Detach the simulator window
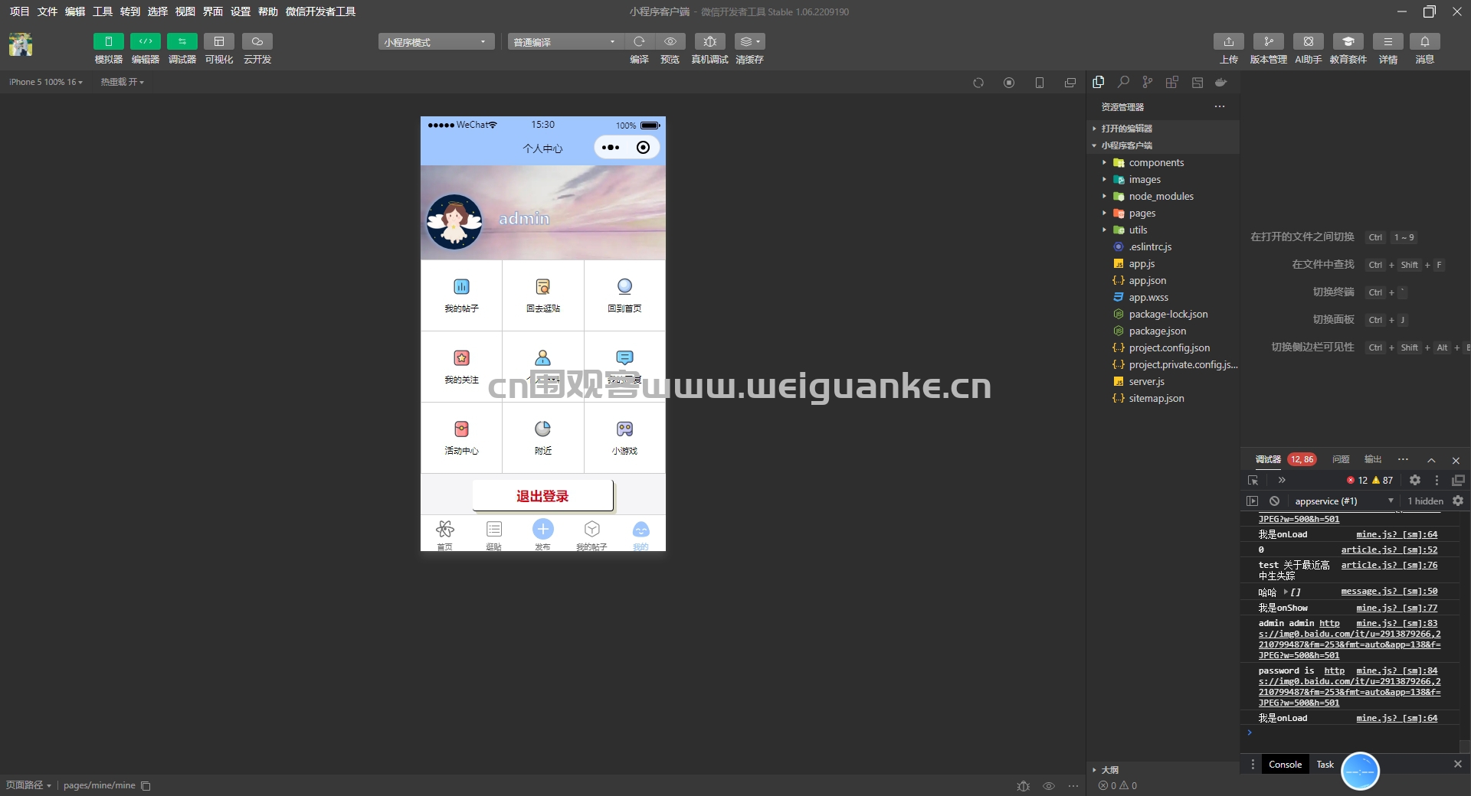Image resolution: width=1471 pixels, height=796 pixels. (1070, 83)
